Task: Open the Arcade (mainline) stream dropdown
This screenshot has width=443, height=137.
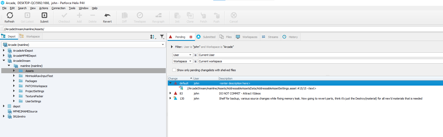Action: 163,45
